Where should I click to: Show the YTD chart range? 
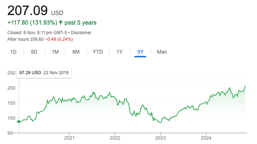coord(98,52)
